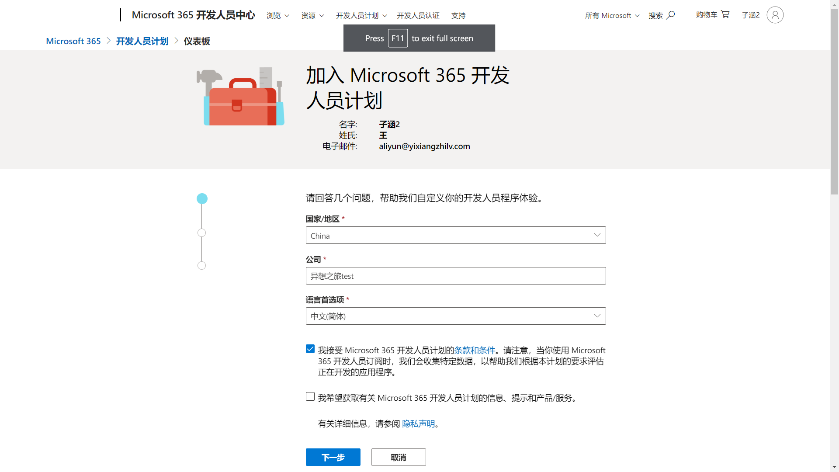
Task: Open the user account avatar icon
Action: (x=775, y=15)
